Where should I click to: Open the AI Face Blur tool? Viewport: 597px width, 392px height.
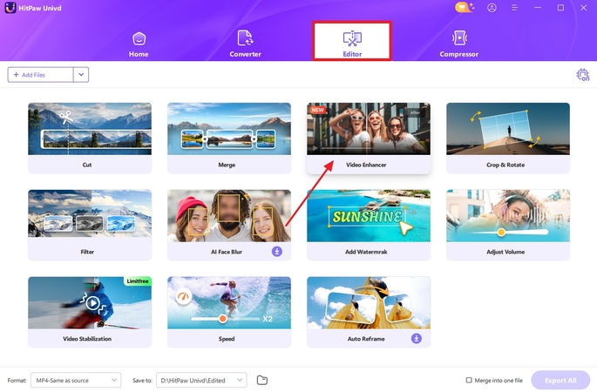pyautogui.click(x=229, y=225)
